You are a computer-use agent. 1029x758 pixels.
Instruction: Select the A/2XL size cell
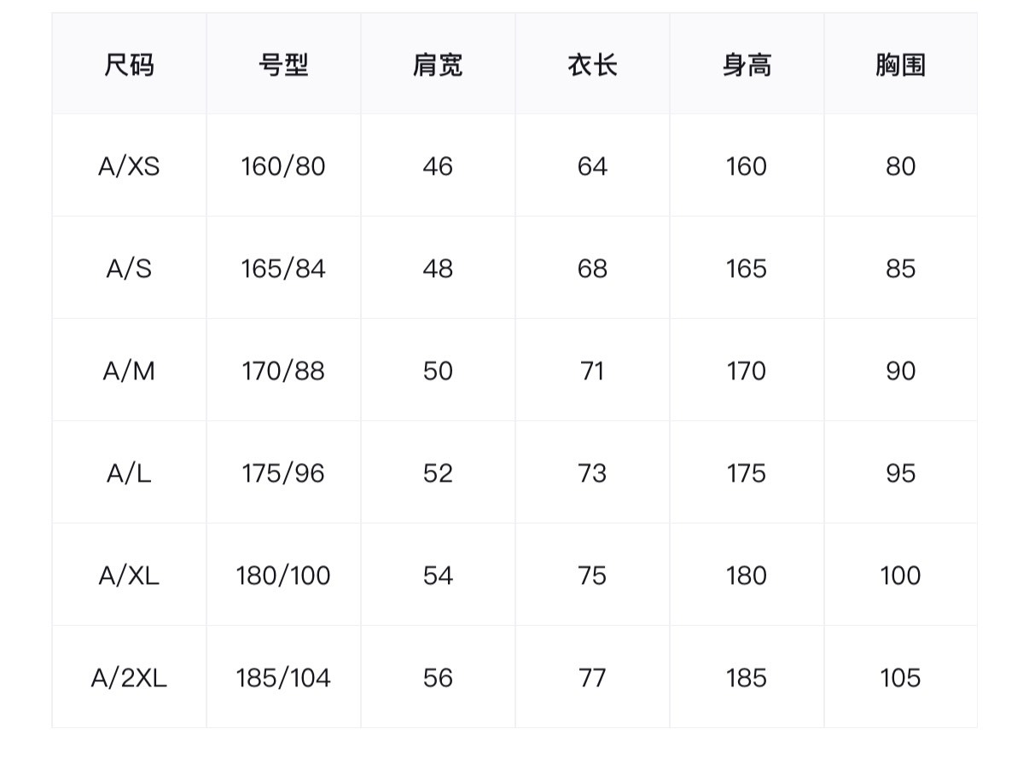point(129,678)
